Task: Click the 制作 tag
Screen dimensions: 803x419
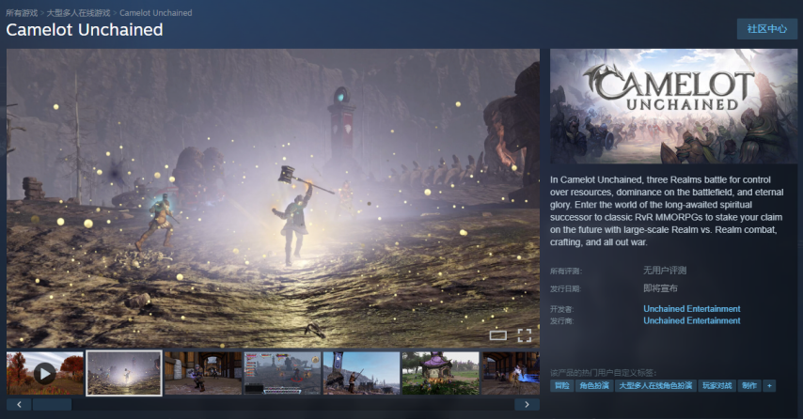Action: point(749,386)
